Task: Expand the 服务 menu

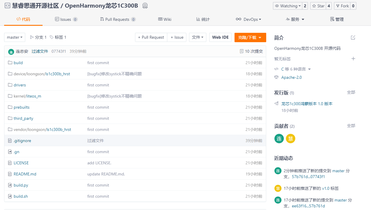Action: point(295,19)
